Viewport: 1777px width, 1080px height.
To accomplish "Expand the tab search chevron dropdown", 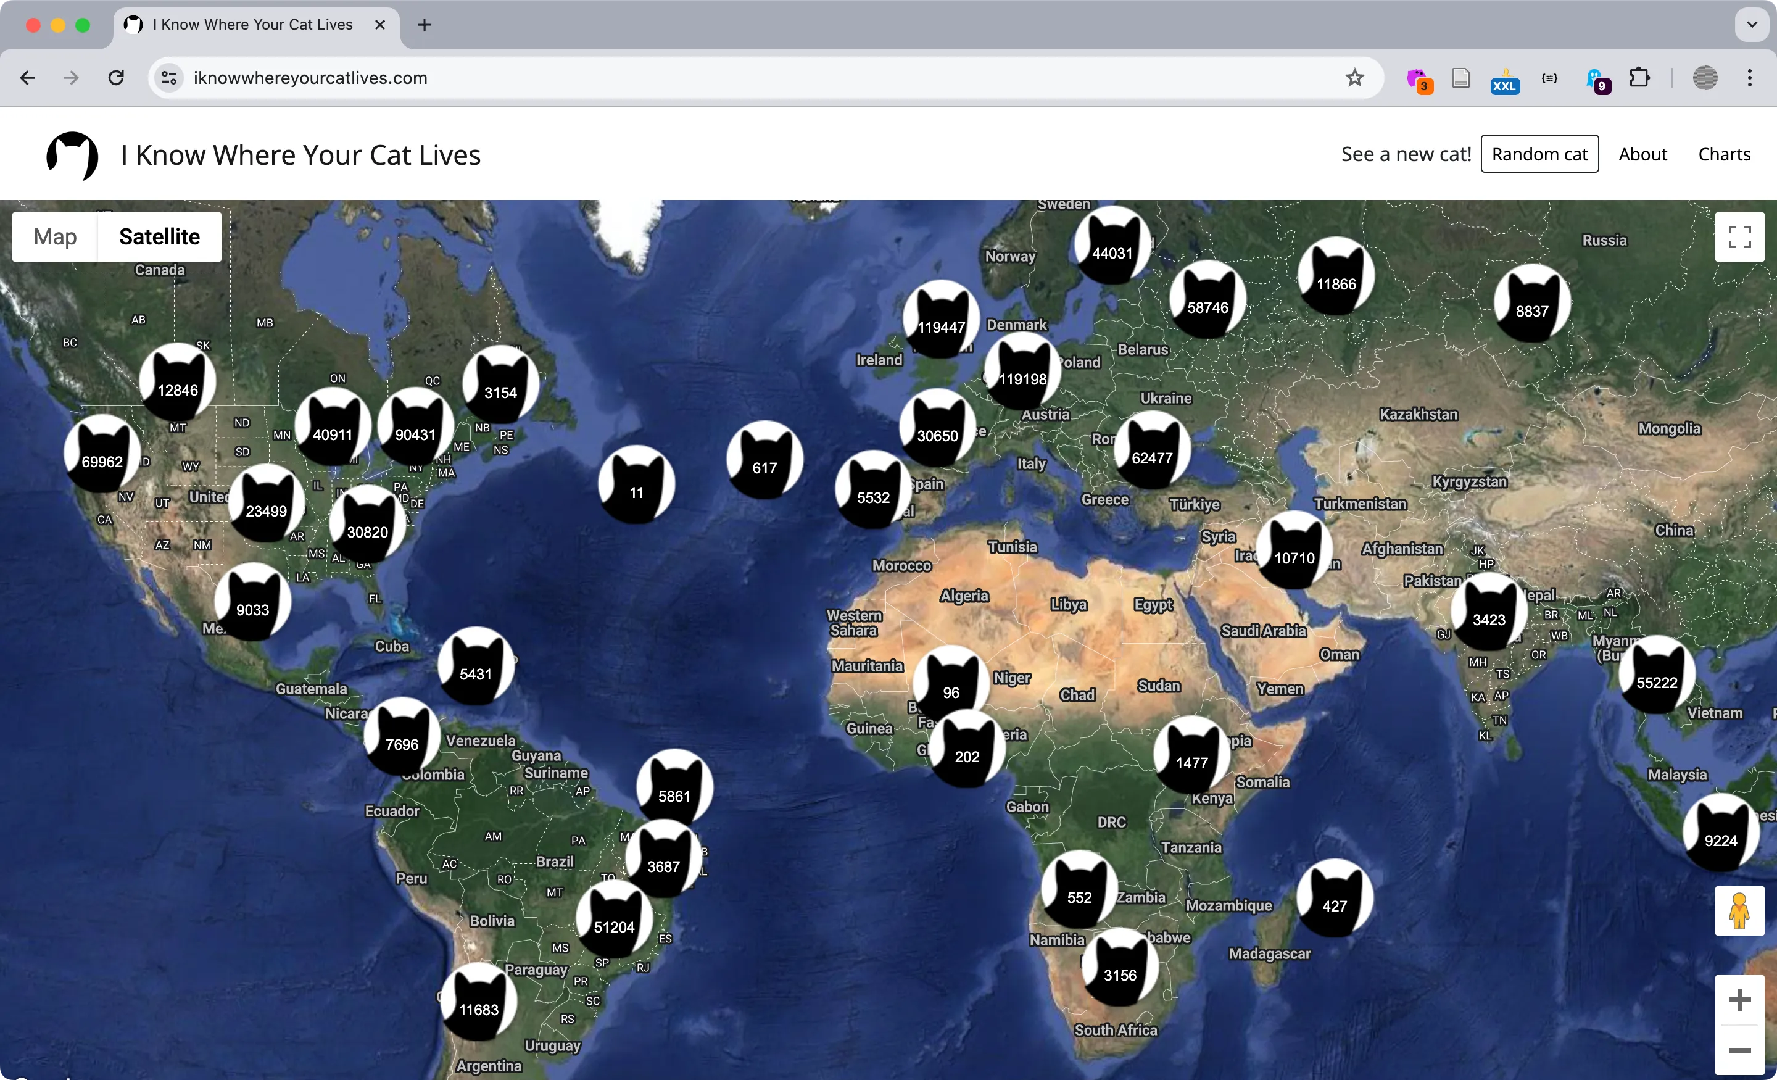I will [1751, 25].
